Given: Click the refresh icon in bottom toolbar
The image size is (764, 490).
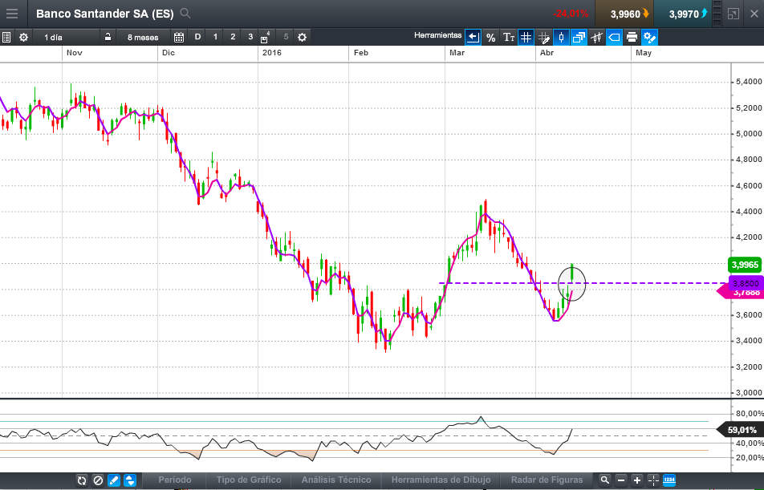Looking at the screenshot, I should coord(81,480).
